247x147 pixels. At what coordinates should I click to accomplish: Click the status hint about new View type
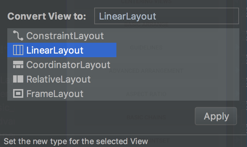click(76, 141)
